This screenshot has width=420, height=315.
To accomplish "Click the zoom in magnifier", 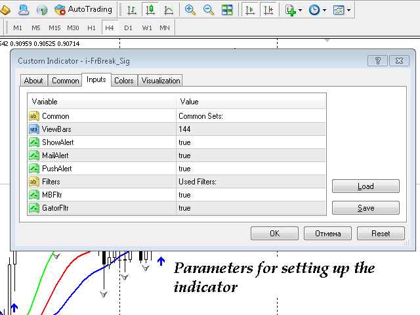I will pos(190,10).
